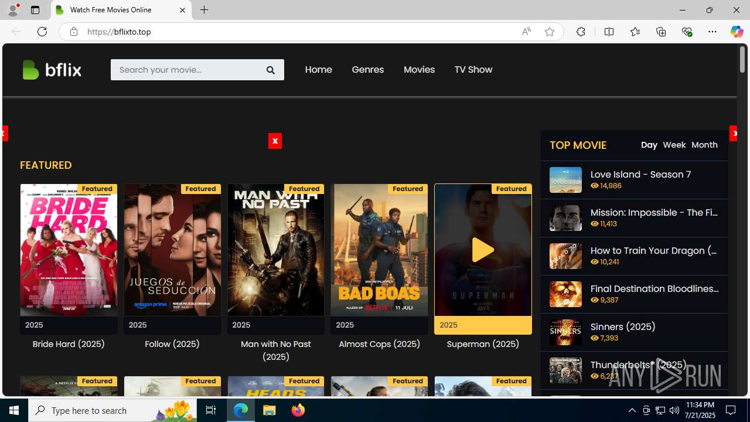
Task: Open the tab actions menu
Action: click(x=35, y=10)
